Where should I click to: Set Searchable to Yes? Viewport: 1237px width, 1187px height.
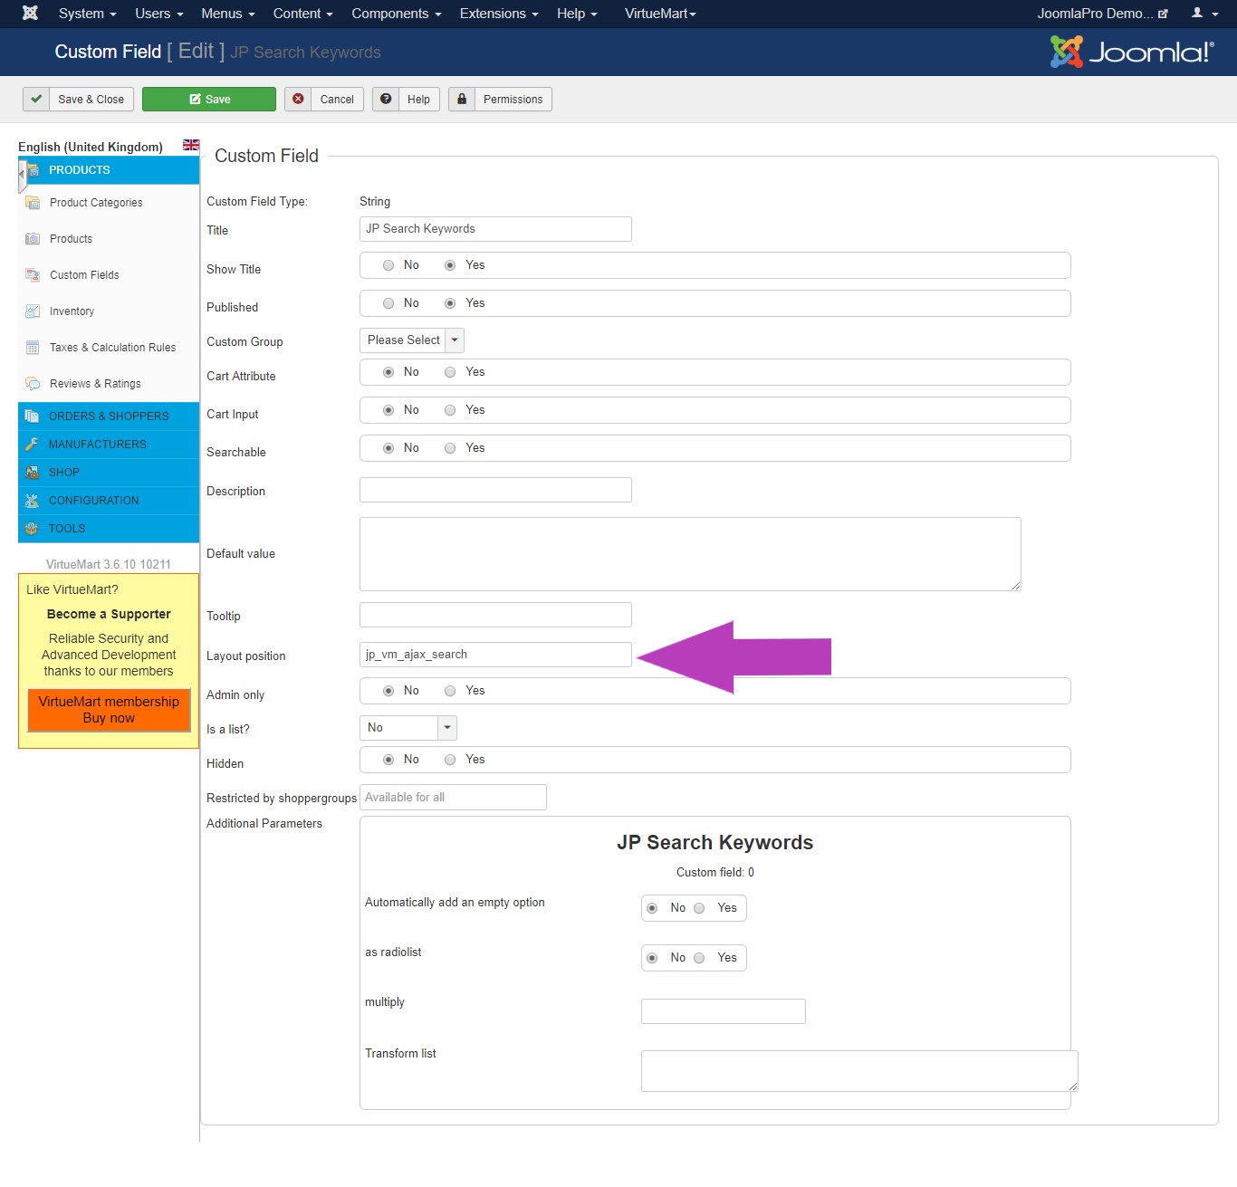coord(450,448)
